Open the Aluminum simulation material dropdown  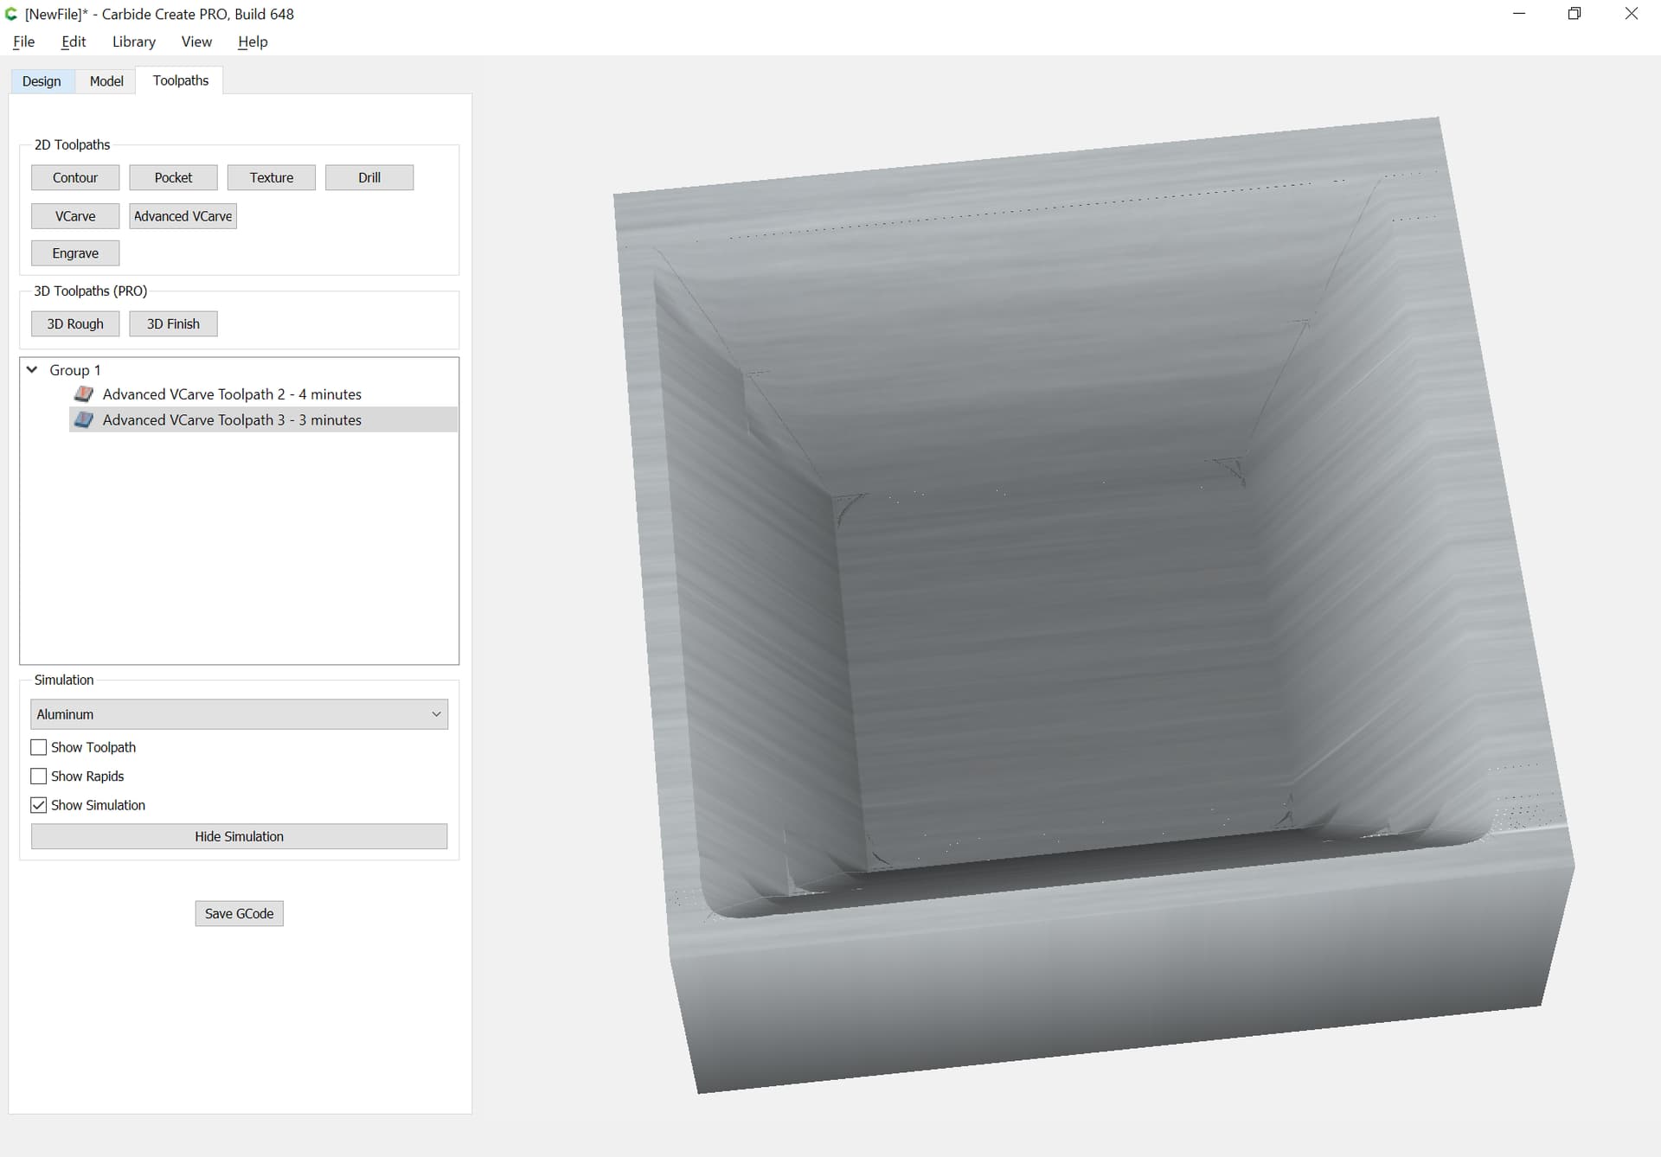tap(240, 714)
